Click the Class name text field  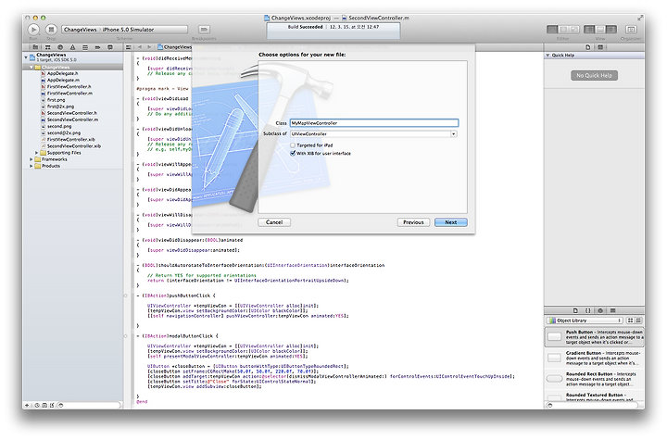click(x=374, y=123)
